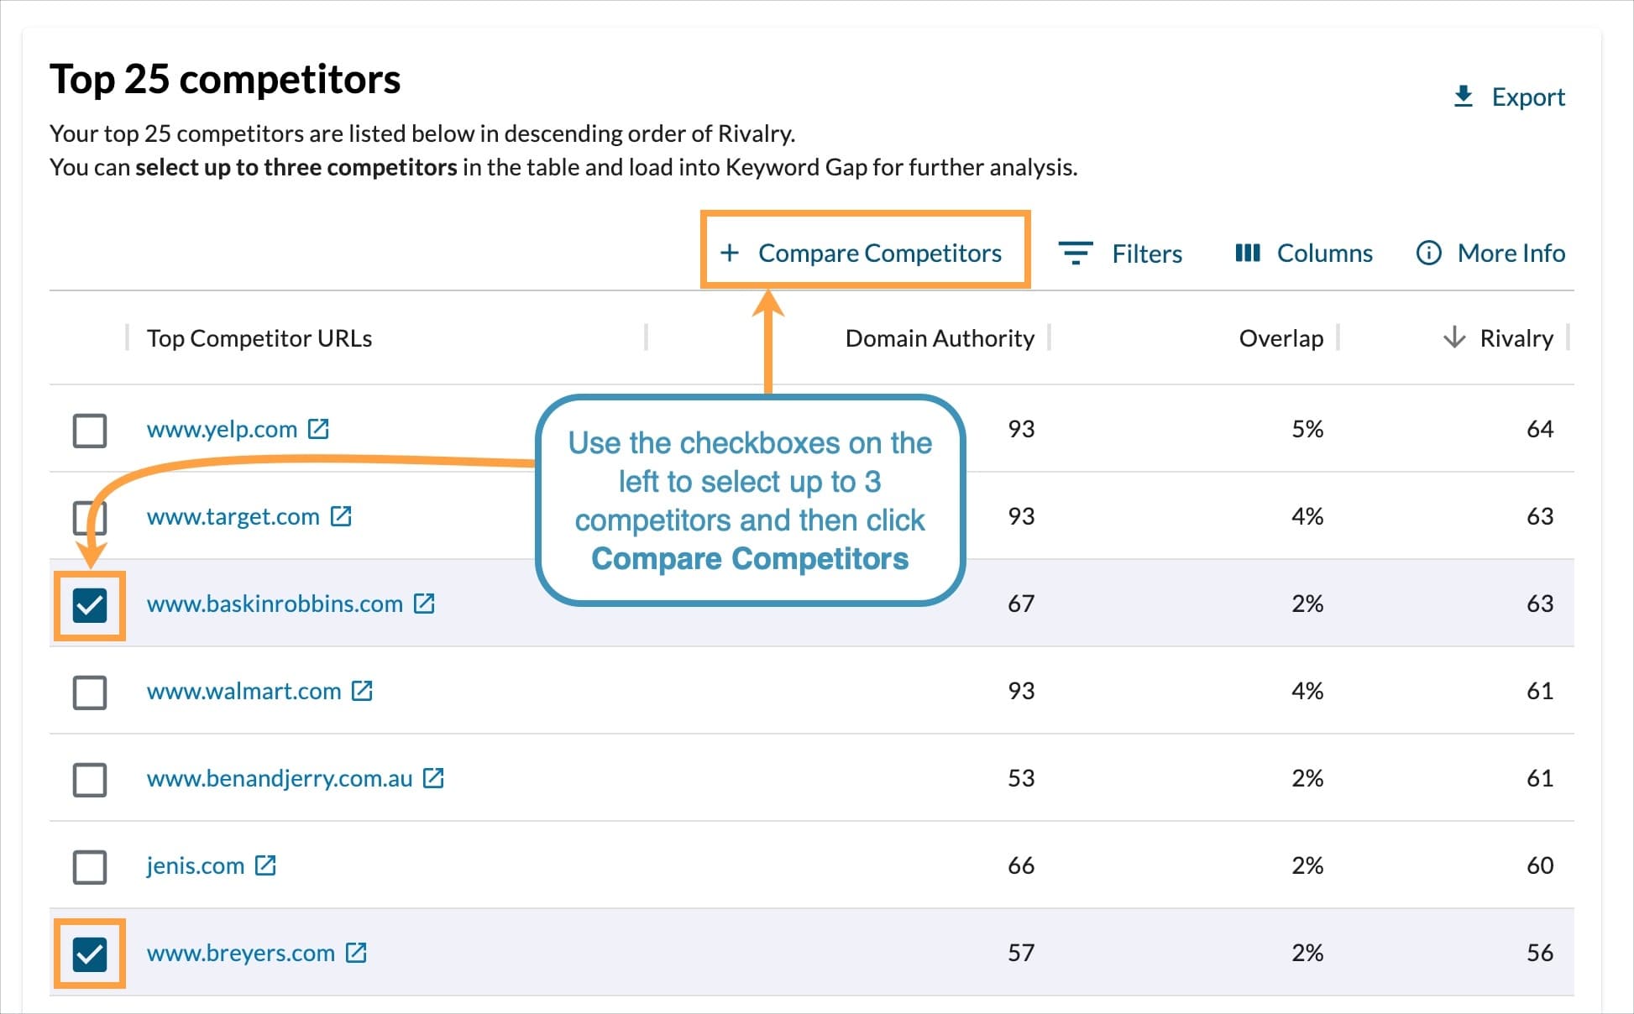This screenshot has height=1014, width=1634.
Task: Open www.yelp.com via its external link icon
Action: tap(317, 429)
